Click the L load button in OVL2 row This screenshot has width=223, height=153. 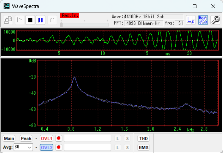coord(118,147)
